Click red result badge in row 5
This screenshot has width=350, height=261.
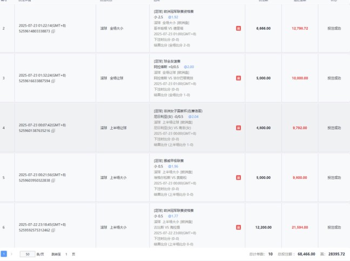(238, 177)
